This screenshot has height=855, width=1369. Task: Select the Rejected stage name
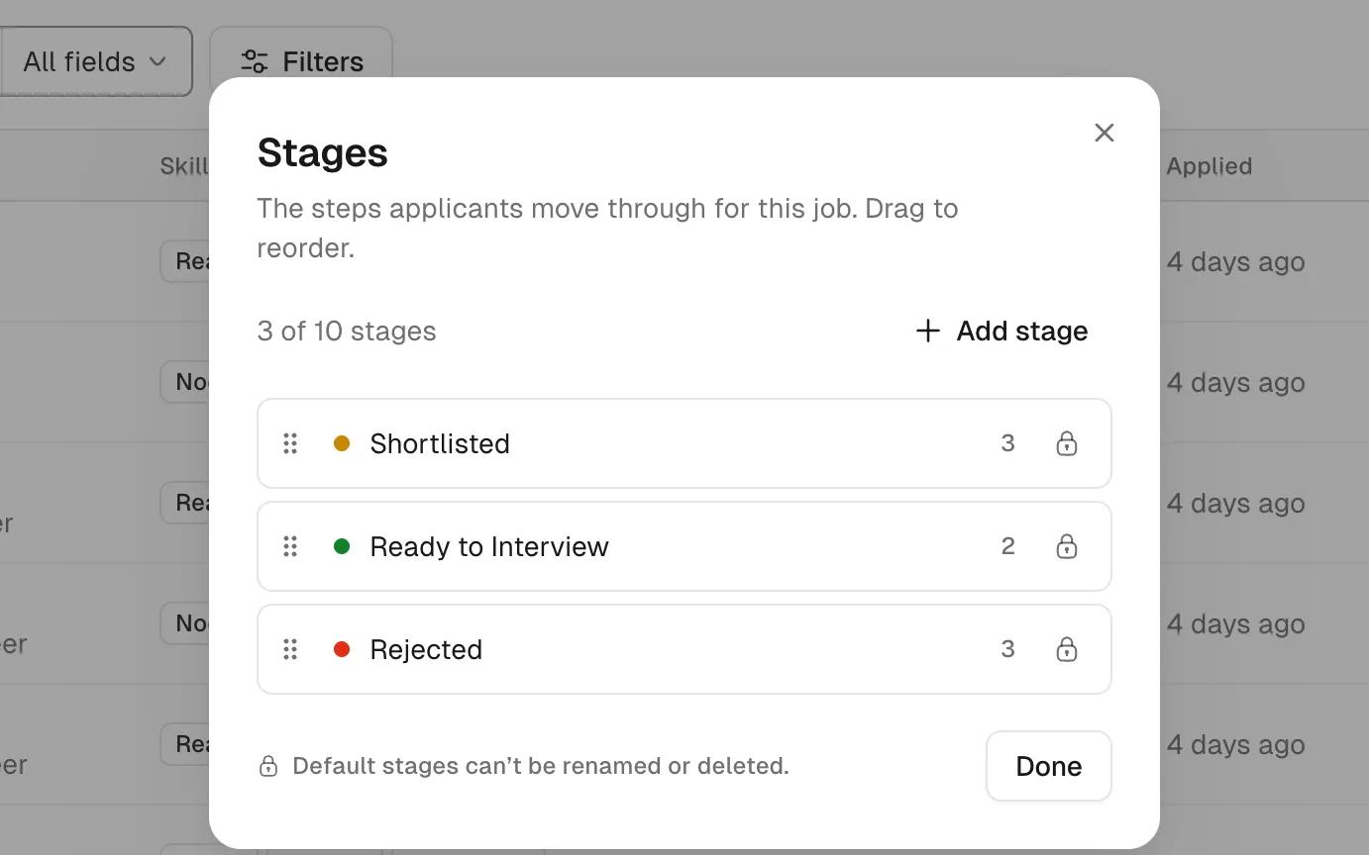(426, 649)
